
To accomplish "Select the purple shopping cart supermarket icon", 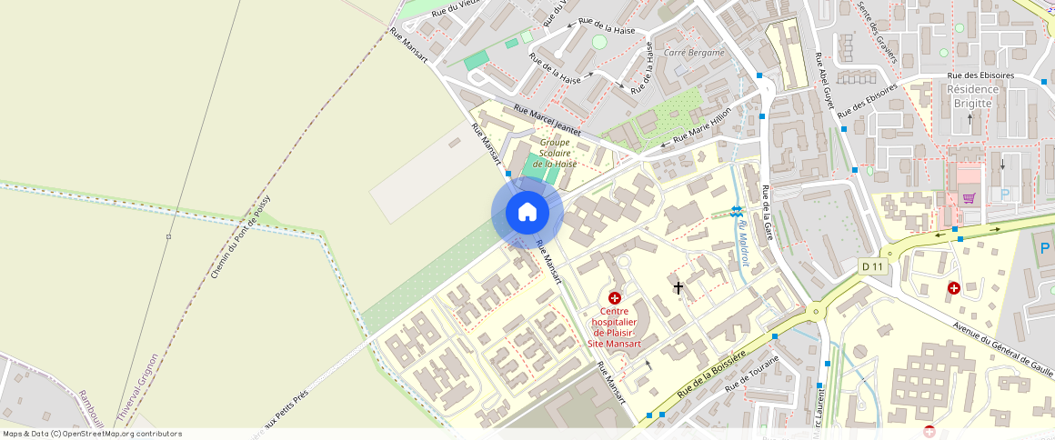I will click(969, 198).
